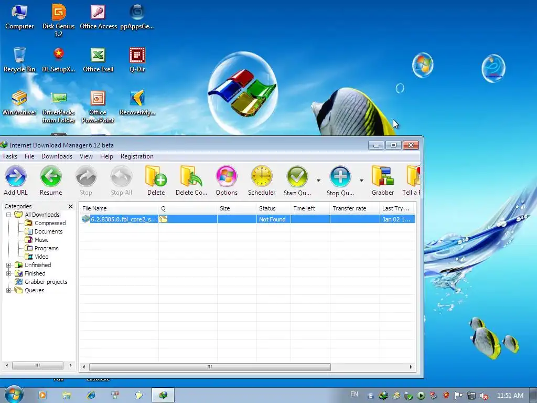Open the Computer desktop icon

pos(19,17)
